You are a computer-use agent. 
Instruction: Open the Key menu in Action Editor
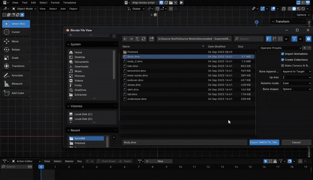click(79, 161)
